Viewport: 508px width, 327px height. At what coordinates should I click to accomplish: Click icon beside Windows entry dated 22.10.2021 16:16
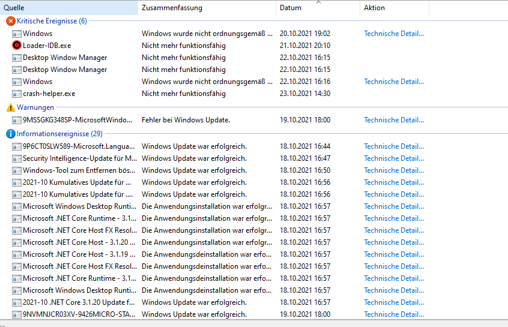coord(17,82)
